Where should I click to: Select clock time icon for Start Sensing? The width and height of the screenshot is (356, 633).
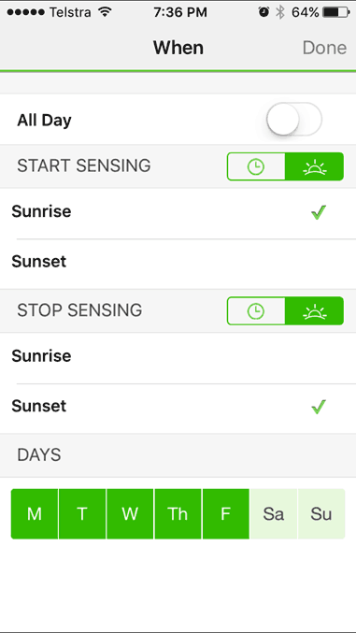pos(256,166)
